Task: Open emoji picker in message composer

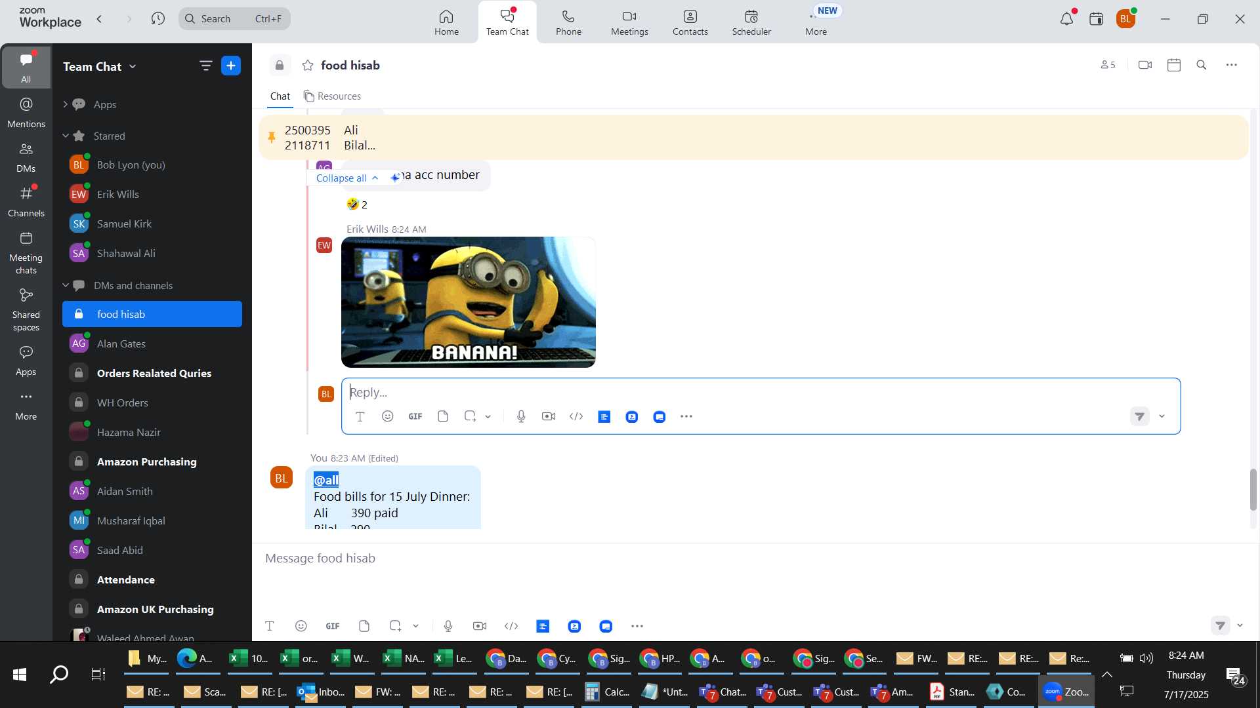Action: pos(301,627)
